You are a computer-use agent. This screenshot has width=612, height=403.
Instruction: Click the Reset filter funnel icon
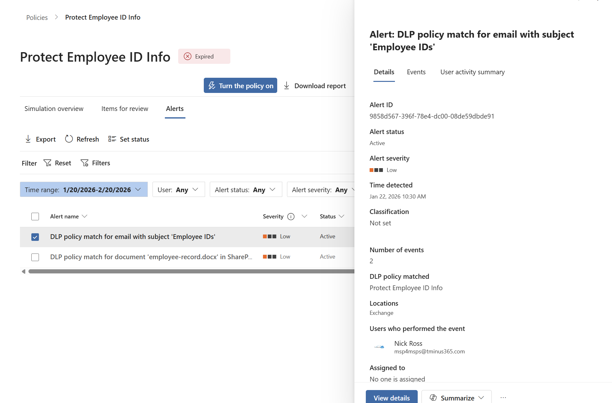click(47, 163)
